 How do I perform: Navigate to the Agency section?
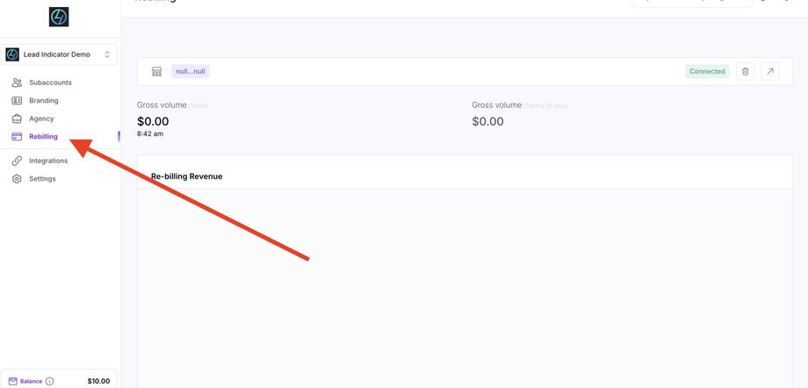[x=41, y=119]
